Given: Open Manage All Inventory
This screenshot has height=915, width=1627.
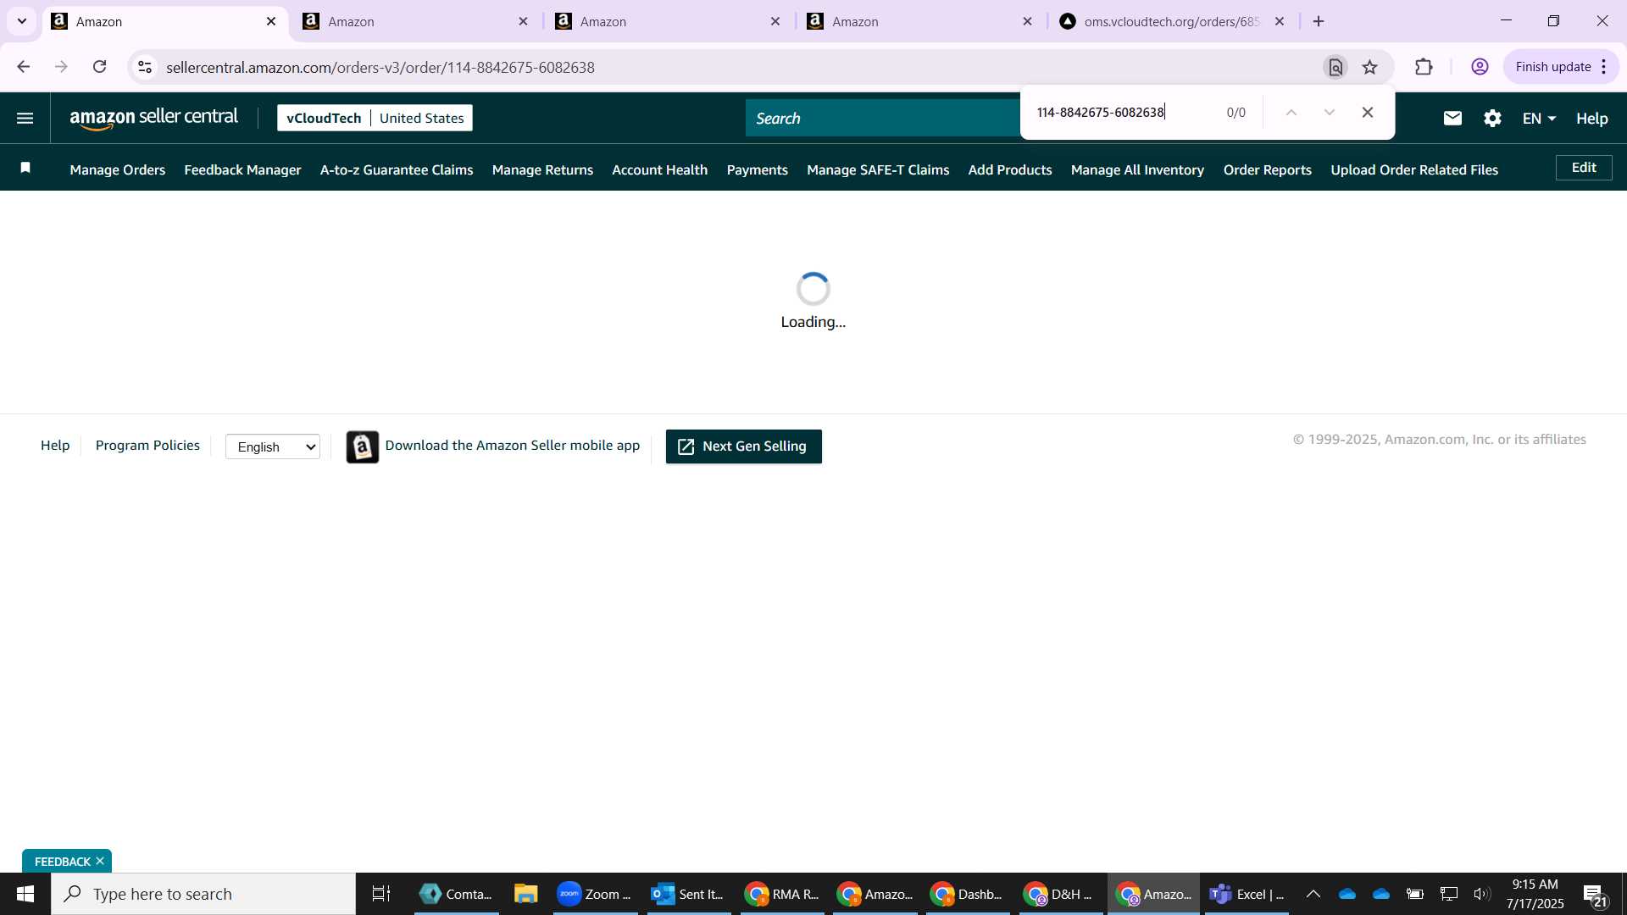Looking at the screenshot, I should 1137,169.
